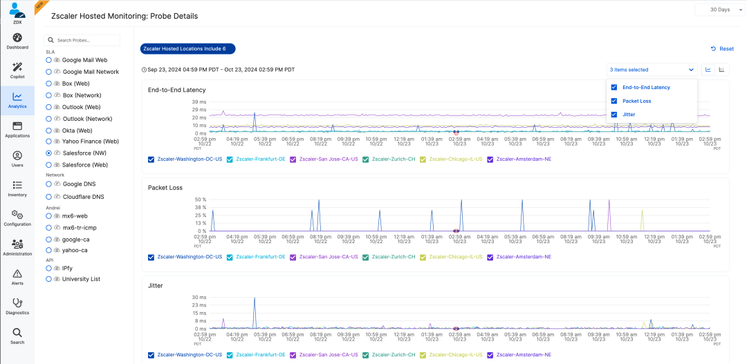The width and height of the screenshot is (747, 364).
Task: Toggle Zscaler-Frankfurt-DE in End-to-End Latency legend
Action: [x=230, y=159]
